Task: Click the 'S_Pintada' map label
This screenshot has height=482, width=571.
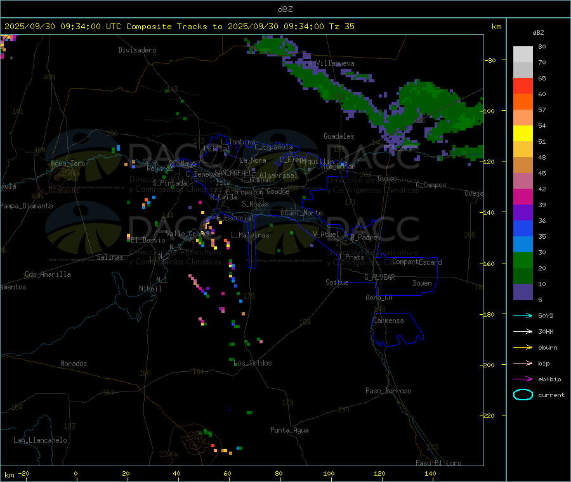Action: pos(169,183)
